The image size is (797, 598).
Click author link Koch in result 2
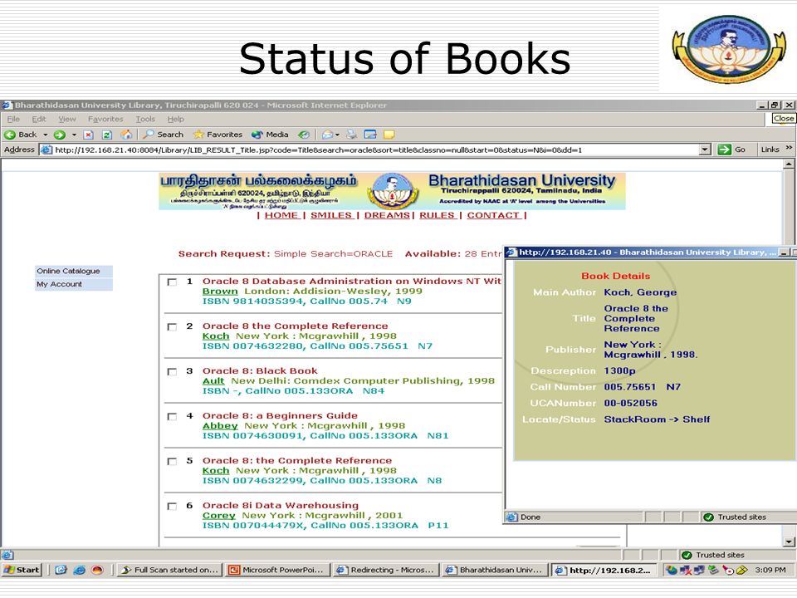(x=216, y=336)
